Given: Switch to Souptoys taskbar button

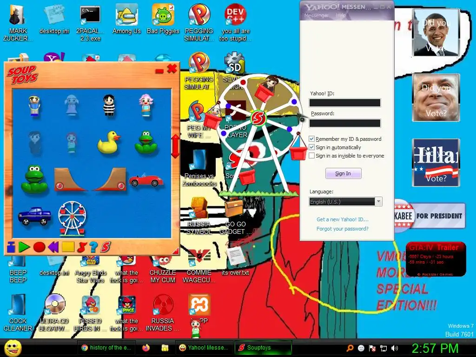Looking at the screenshot, I should click(x=263, y=348).
